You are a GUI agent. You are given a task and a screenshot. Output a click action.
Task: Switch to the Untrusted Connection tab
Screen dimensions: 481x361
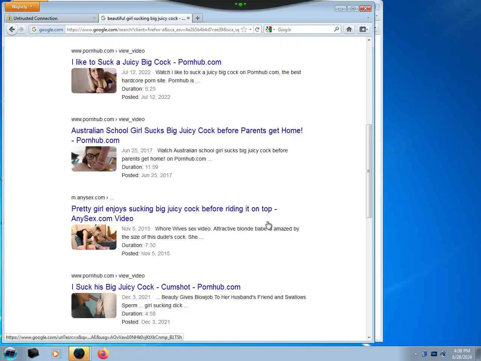point(52,18)
